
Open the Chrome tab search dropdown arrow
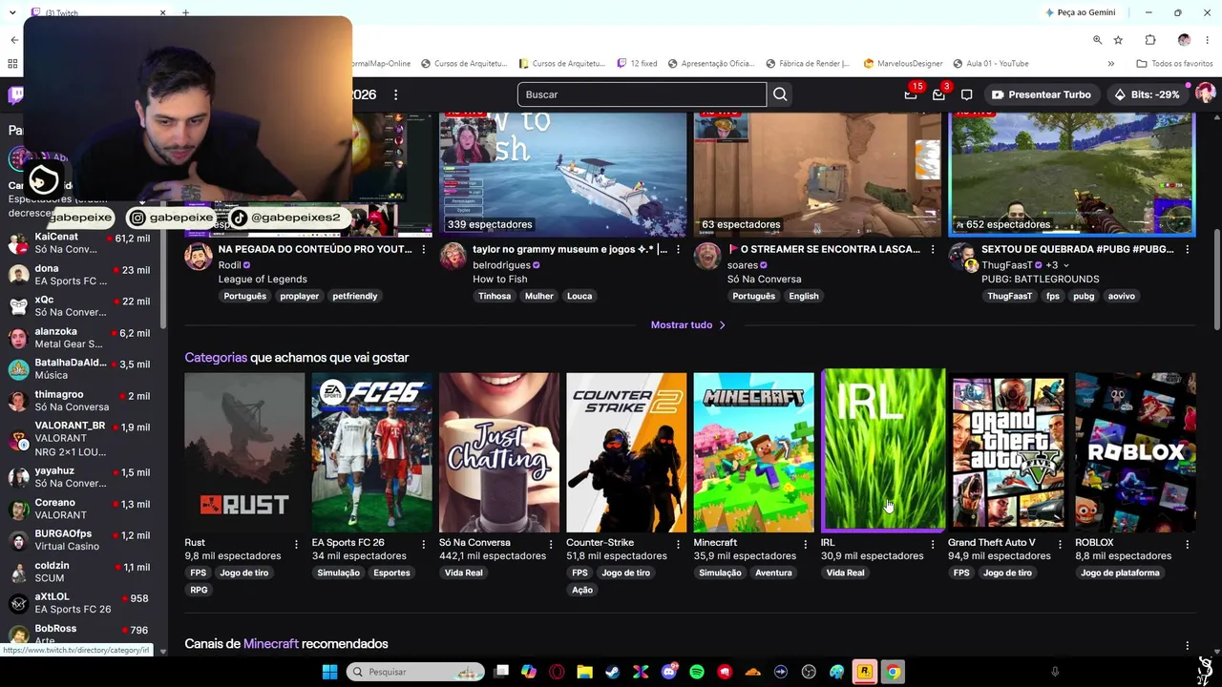point(12,12)
